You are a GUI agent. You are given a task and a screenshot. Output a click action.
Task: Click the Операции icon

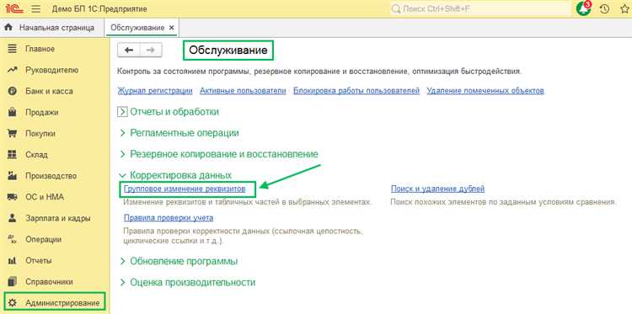coord(13,239)
